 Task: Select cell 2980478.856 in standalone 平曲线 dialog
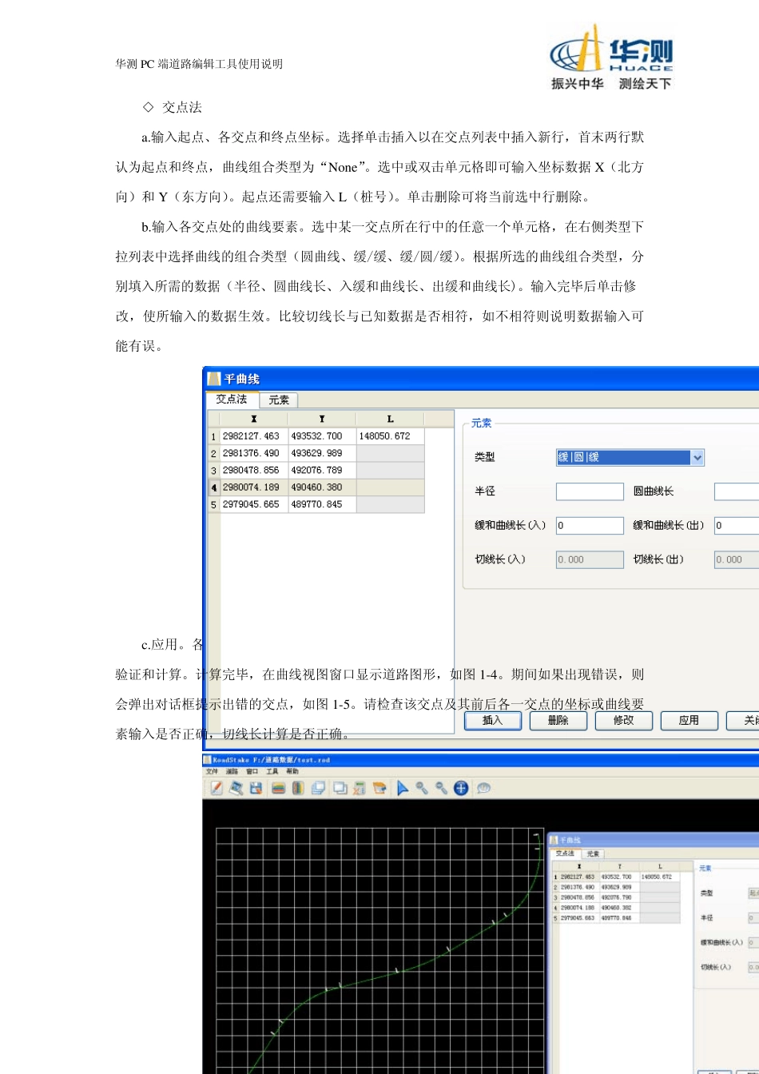click(x=254, y=470)
